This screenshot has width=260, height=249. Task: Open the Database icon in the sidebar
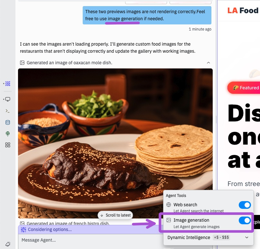click(x=8, y=122)
